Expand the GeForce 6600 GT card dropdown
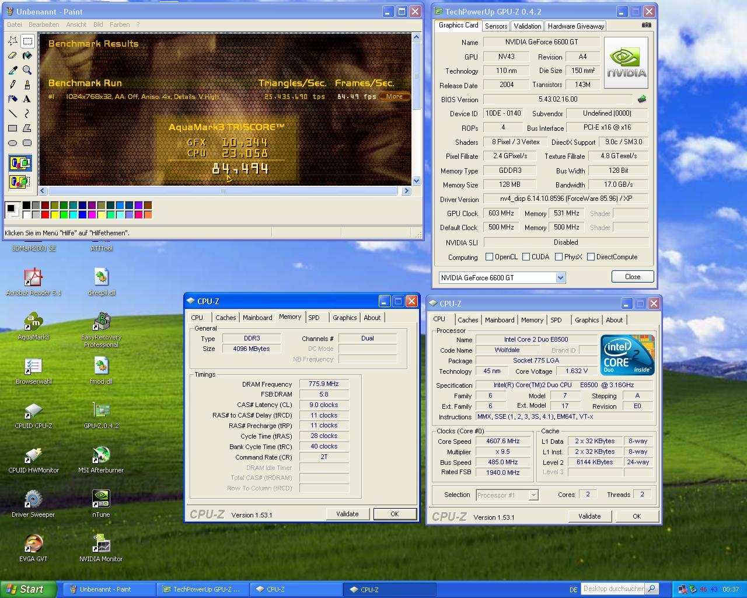Screen dimensions: 747x598 click(560, 278)
